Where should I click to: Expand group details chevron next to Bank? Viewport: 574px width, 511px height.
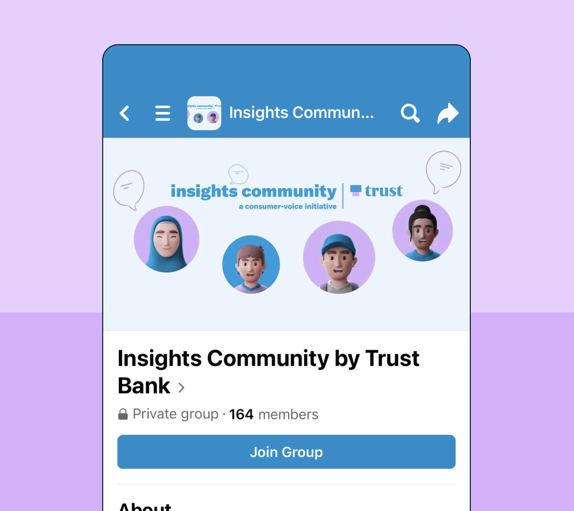181,388
